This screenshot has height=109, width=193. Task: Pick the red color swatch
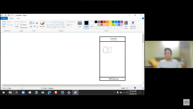click(x=104, y=22)
